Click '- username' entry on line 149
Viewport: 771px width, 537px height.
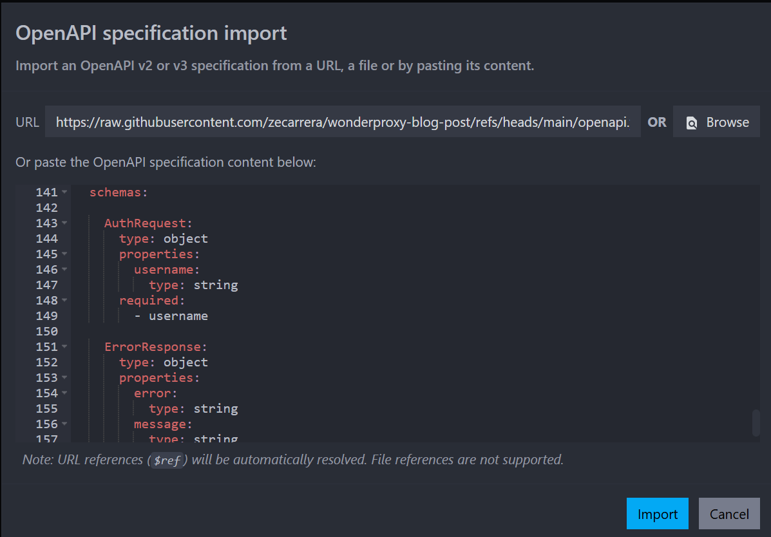pos(171,316)
